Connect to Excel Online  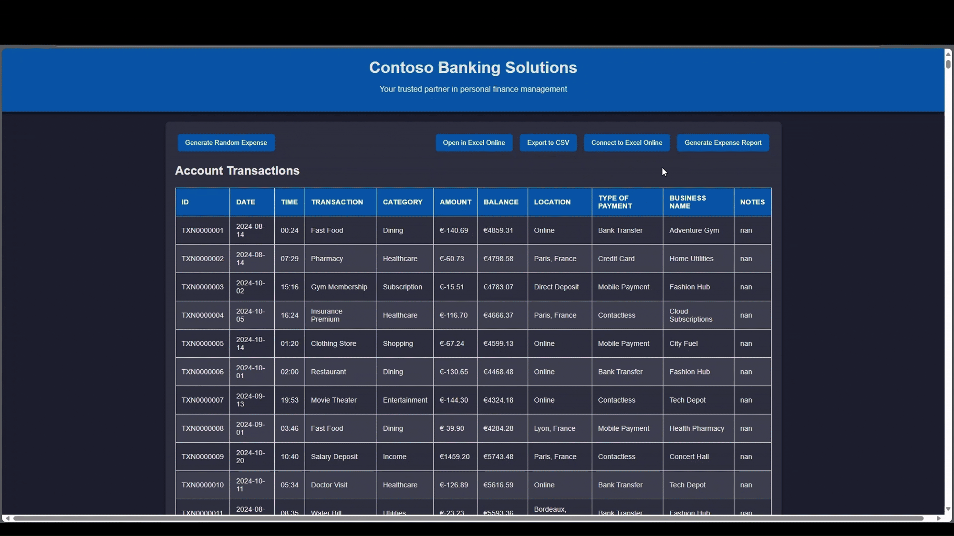[x=627, y=142]
